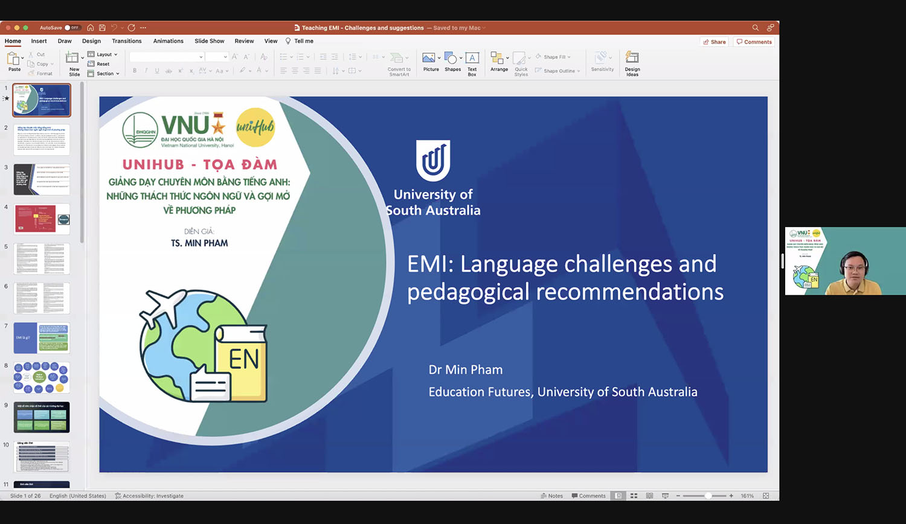The width and height of the screenshot is (906, 524).
Task: Toggle Underline formatting
Action: (x=157, y=71)
